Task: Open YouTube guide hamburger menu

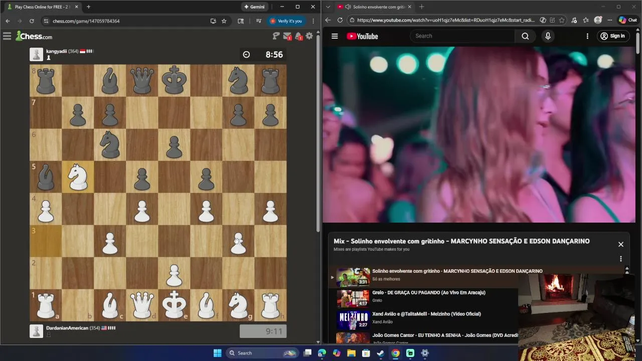Action: tap(335, 36)
